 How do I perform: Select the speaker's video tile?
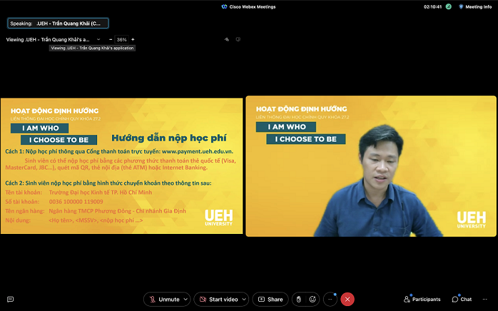point(371,166)
